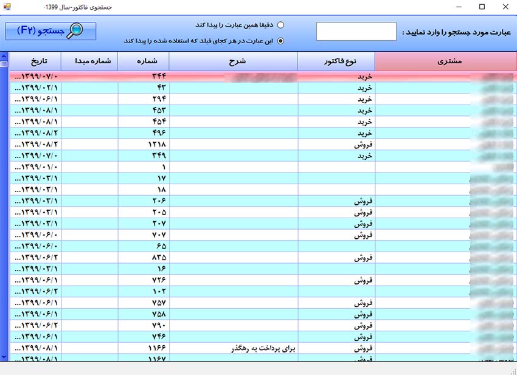Click the left scrollbar thumb
Image resolution: width=517 pixels, height=375 pixels.
4,64
